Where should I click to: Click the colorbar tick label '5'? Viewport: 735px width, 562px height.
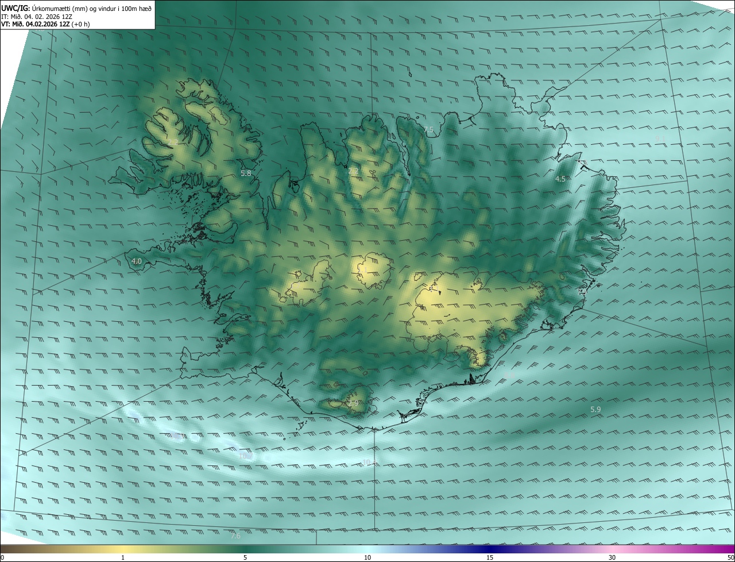coord(245,557)
